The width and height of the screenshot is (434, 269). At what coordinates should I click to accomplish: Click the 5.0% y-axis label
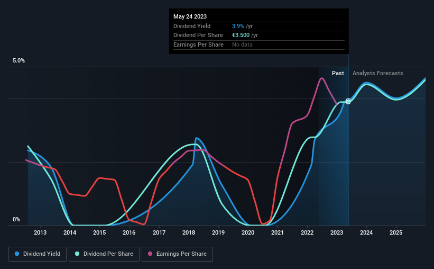click(19, 61)
